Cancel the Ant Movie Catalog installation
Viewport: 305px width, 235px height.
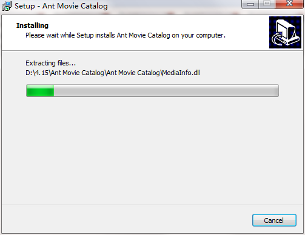click(274, 220)
